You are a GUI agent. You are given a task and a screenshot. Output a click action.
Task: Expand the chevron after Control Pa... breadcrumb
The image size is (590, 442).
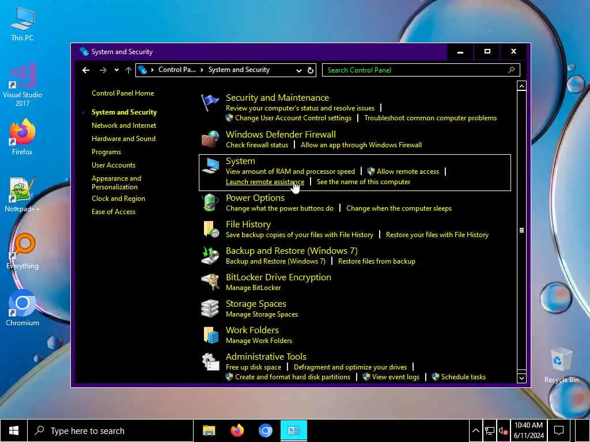[x=202, y=70]
